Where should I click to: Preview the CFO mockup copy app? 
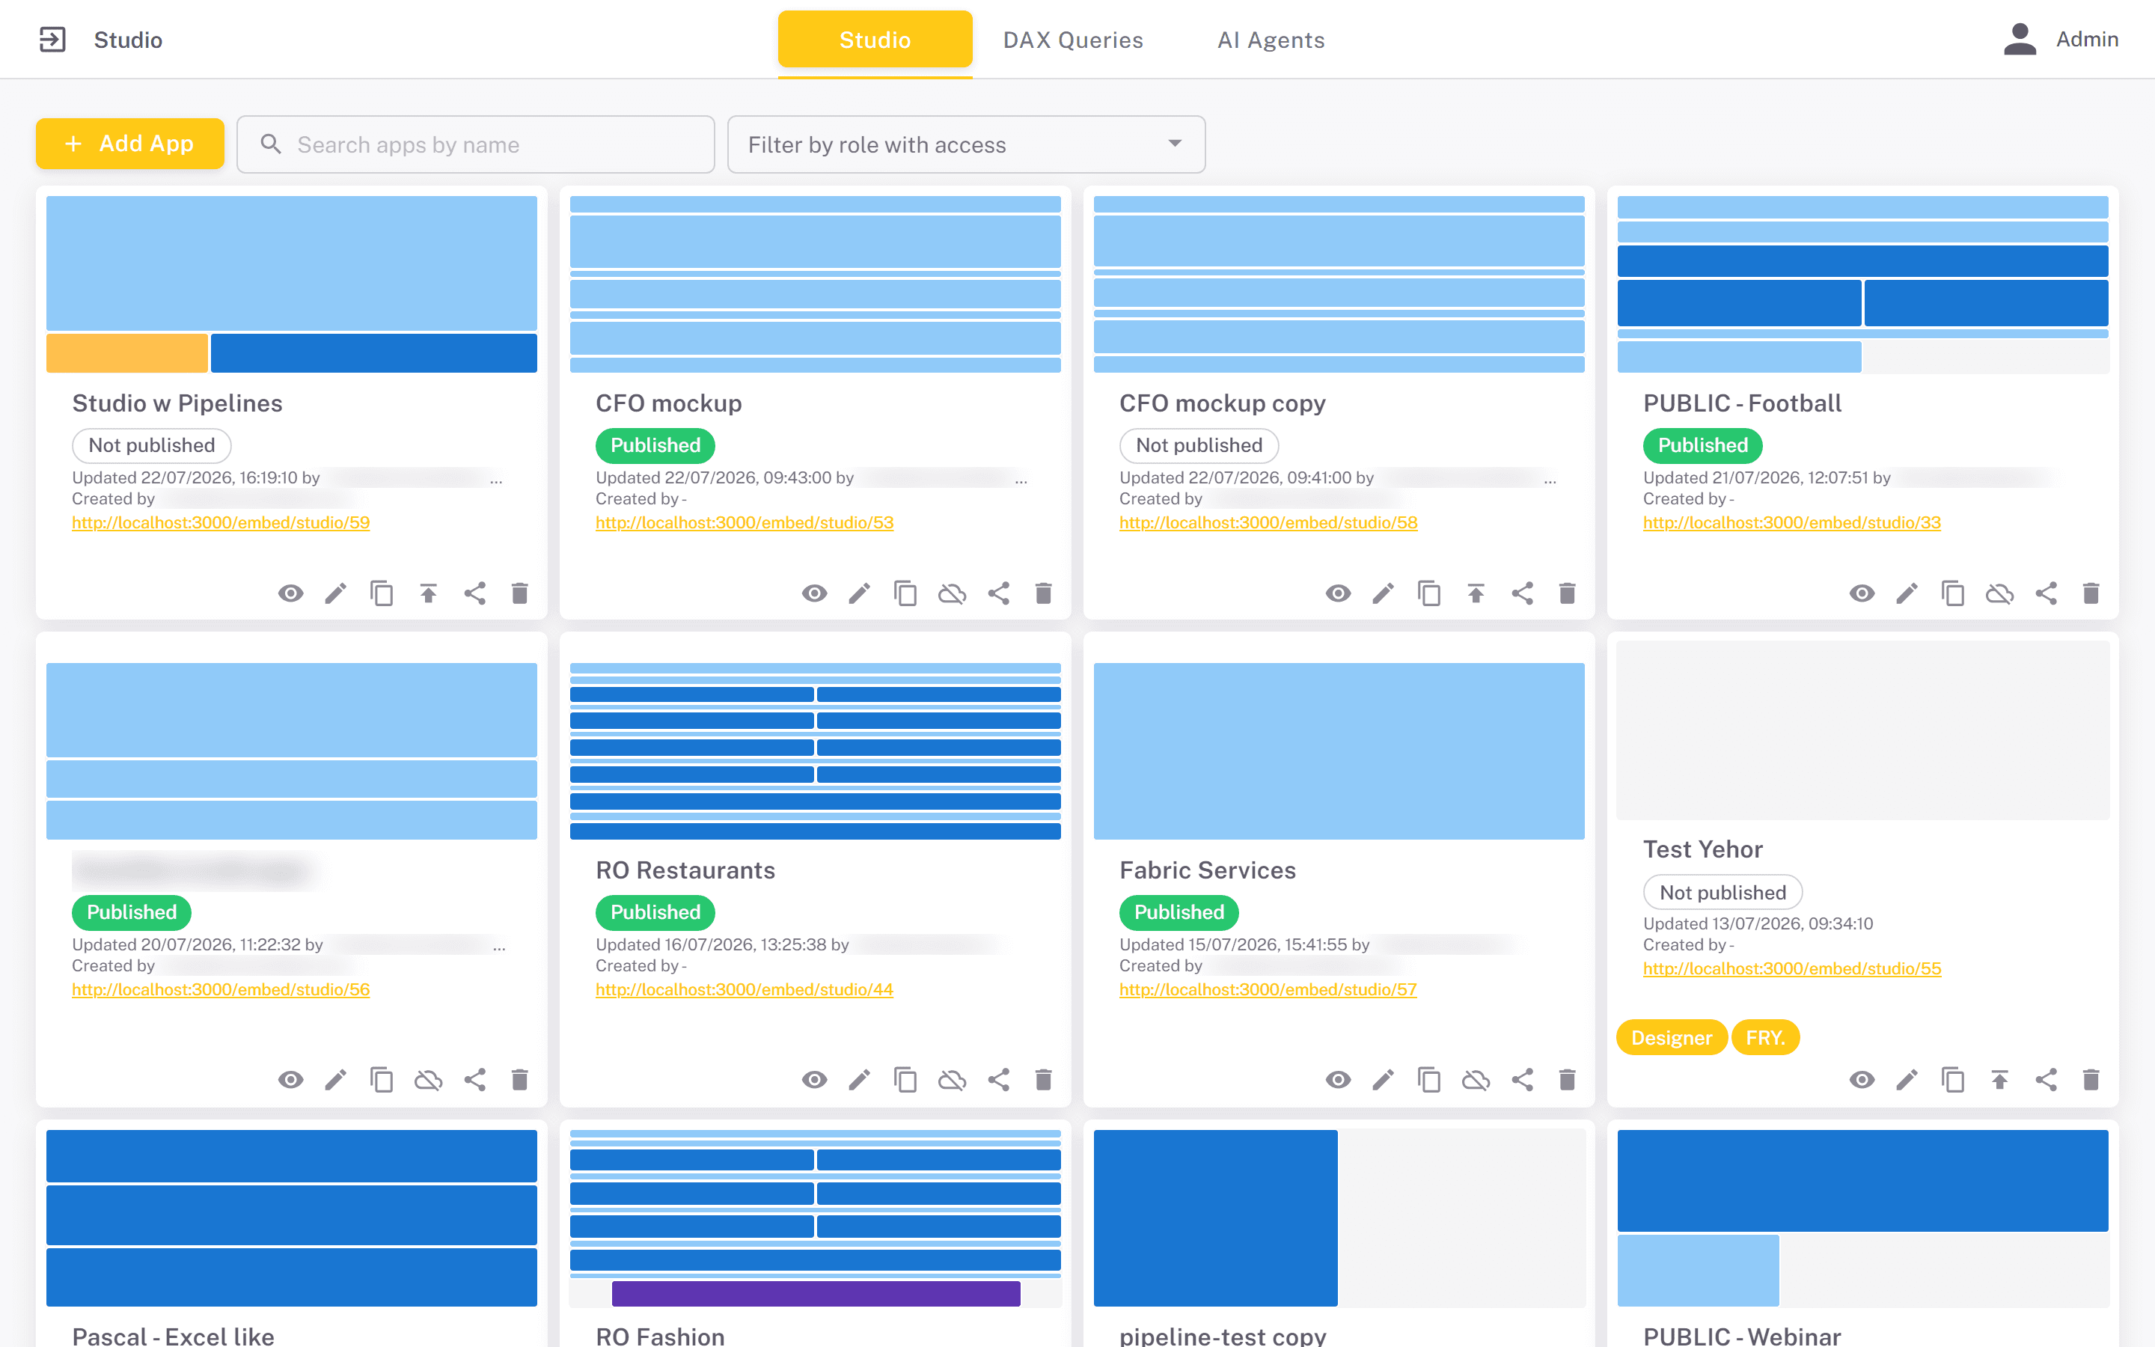(1338, 593)
